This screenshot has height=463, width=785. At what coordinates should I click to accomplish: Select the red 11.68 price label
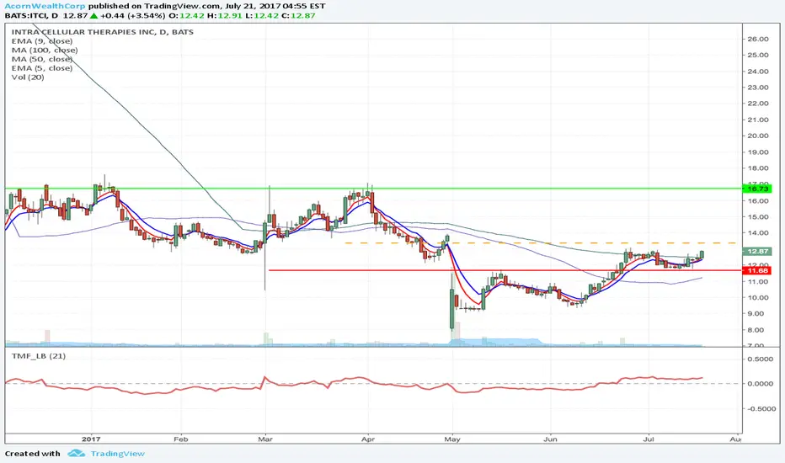coord(757,271)
